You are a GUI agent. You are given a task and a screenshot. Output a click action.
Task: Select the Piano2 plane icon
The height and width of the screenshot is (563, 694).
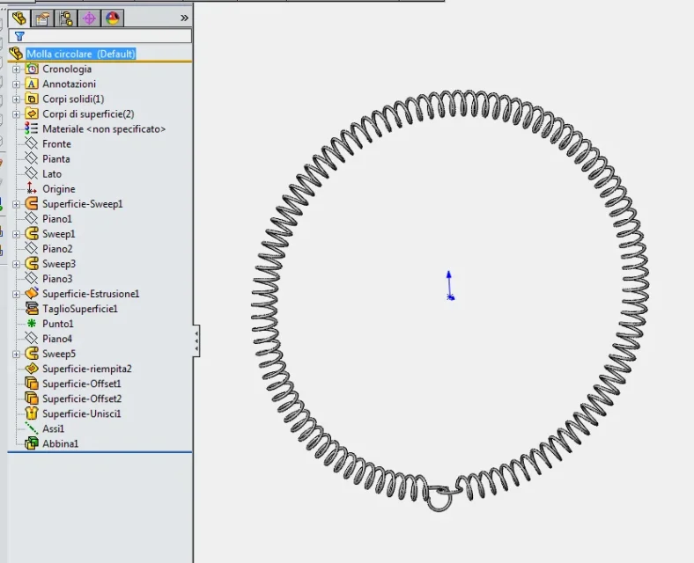click(32, 249)
